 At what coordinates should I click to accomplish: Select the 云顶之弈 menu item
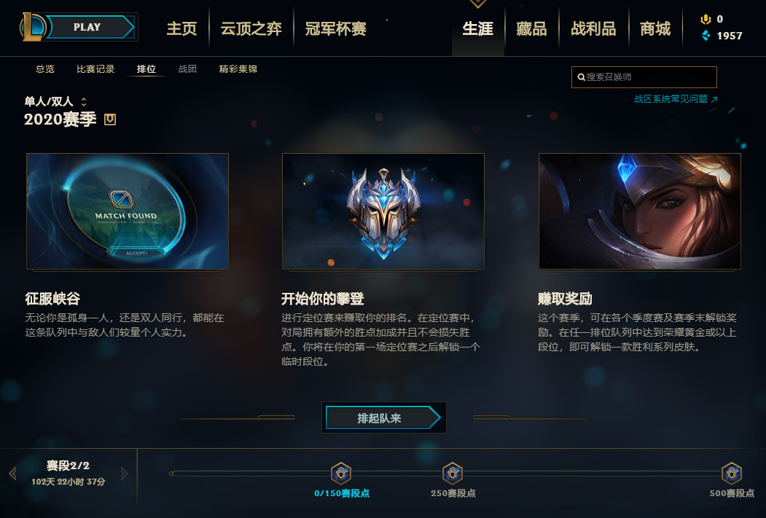[251, 29]
